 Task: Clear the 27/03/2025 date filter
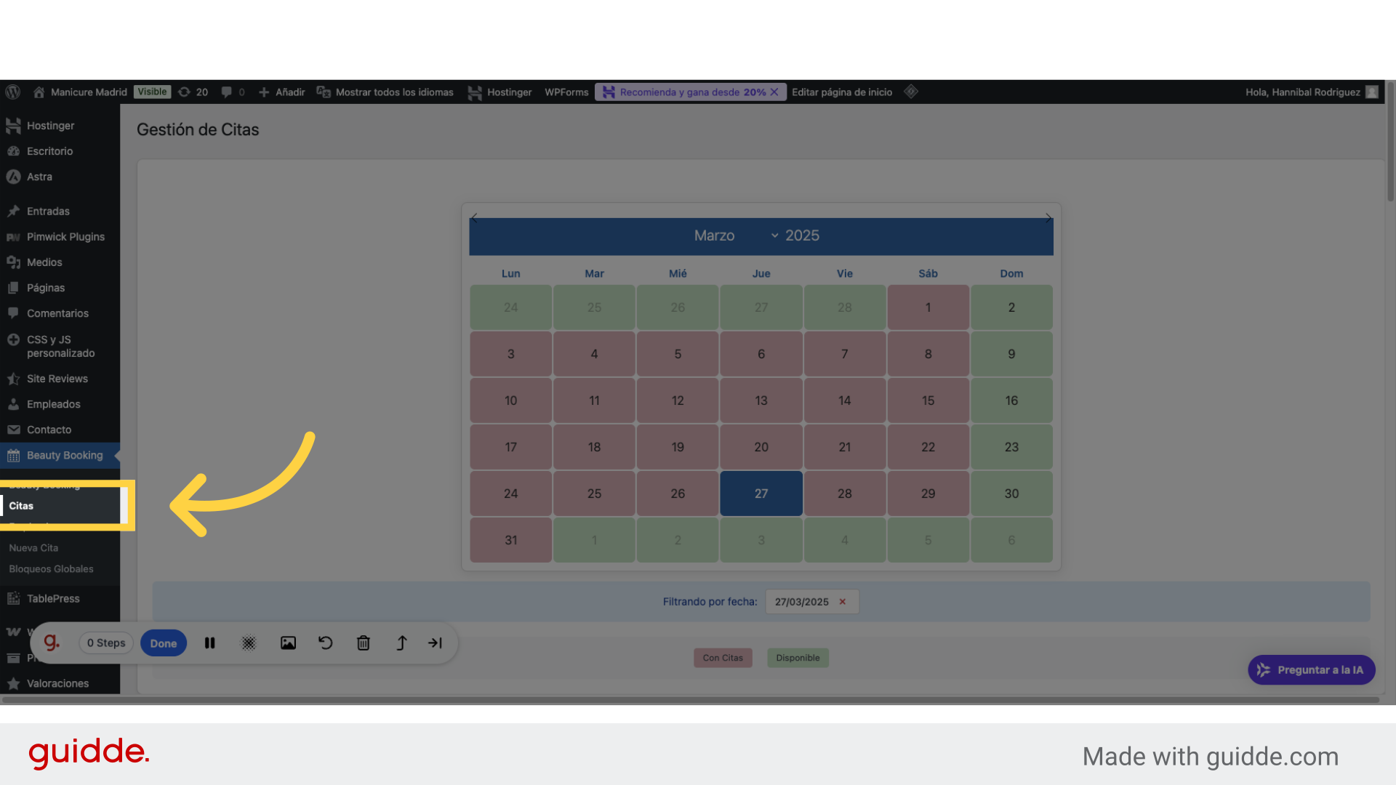point(843,602)
